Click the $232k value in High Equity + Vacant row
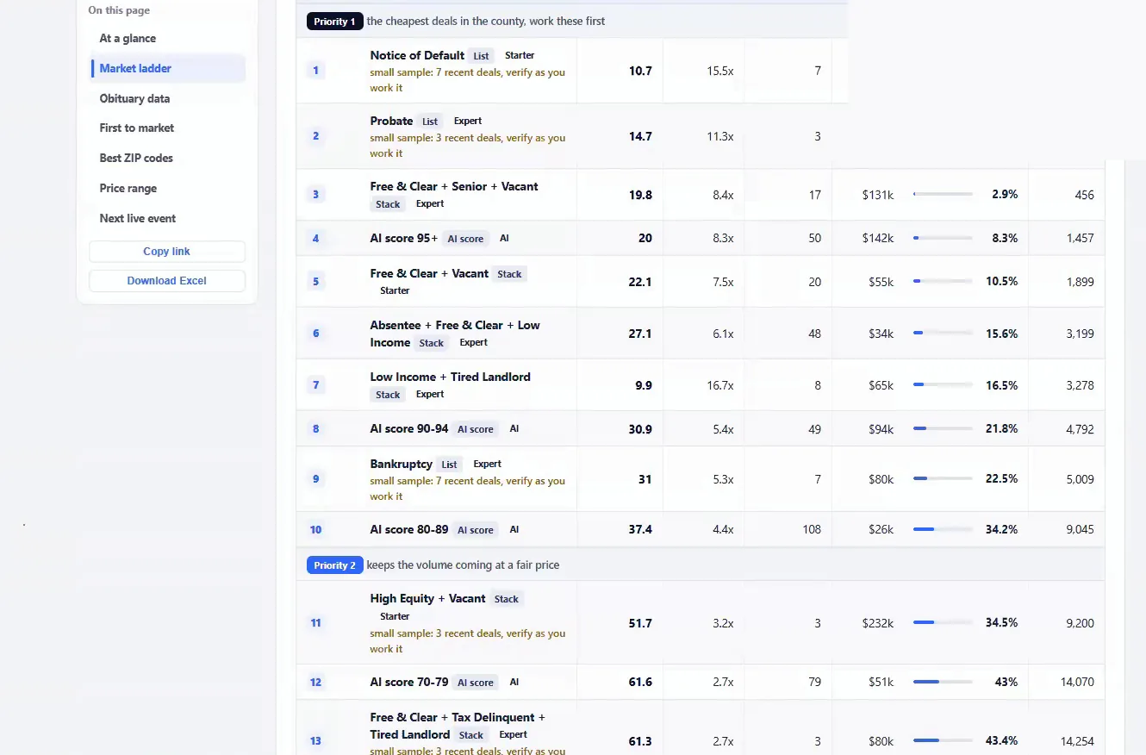1146x755 pixels. pos(878,623)
